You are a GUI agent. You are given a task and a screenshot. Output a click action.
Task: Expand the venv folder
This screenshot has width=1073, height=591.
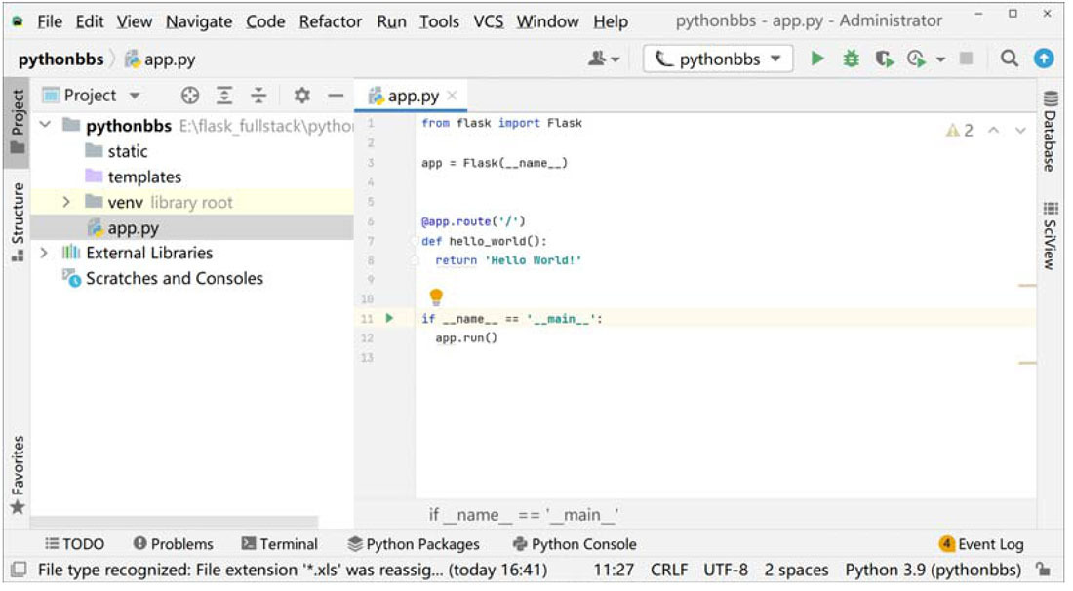(66, 202)
